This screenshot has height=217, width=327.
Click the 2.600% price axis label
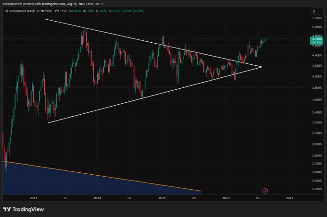click(317, 172)
